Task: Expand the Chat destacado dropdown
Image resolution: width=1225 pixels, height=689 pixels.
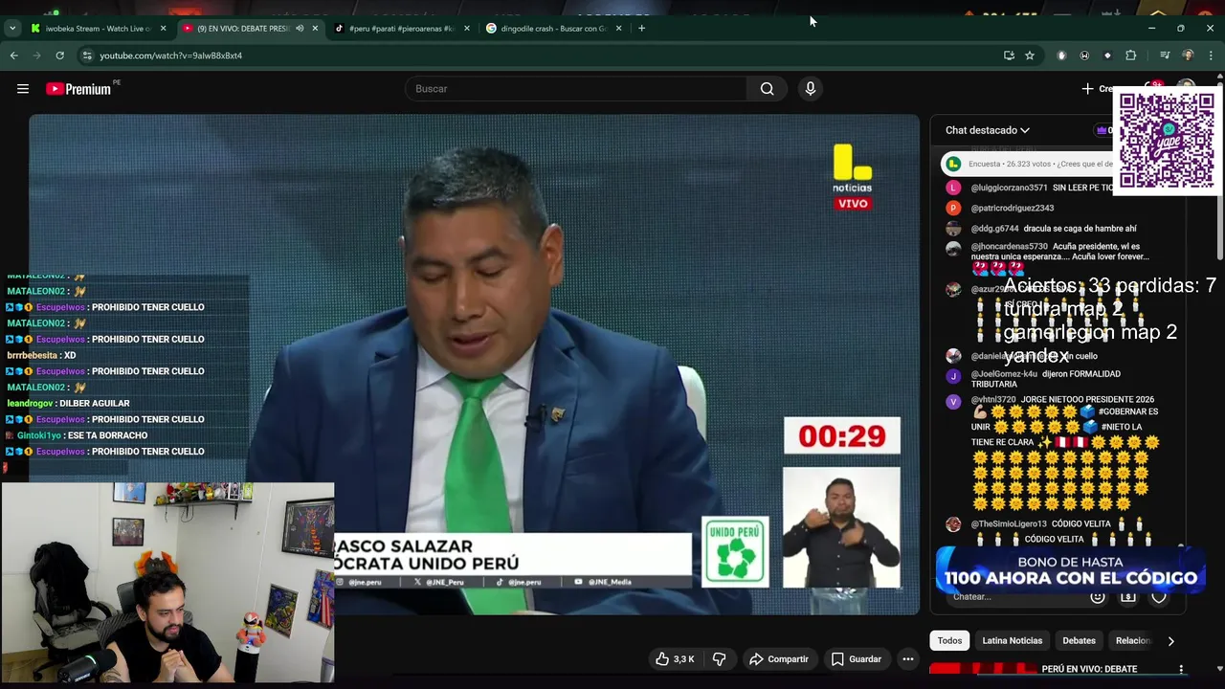Action: pos(988,130)
